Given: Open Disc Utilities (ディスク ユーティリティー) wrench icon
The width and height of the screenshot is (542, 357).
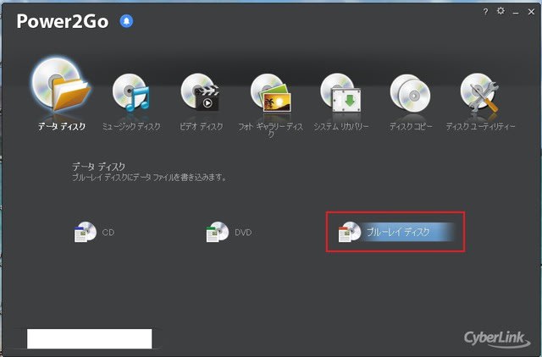Looking at the screenshot, I should click(x=480, y=92).
